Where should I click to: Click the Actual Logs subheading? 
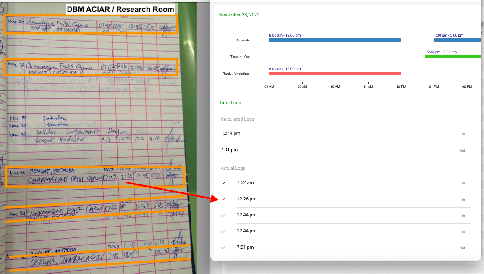click(233, 168)
